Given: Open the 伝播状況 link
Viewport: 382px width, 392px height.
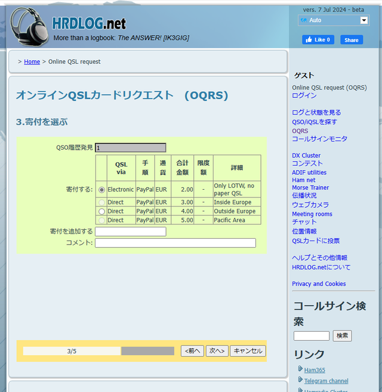Looking at the screenshot, I should (304, 196).
